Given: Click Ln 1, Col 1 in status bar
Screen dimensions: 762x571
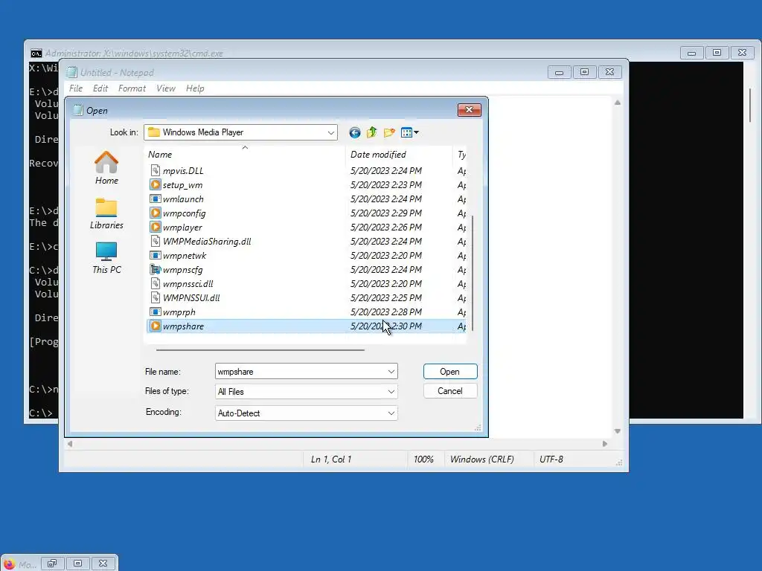Looking at the screenshot, I should (330, 459).
